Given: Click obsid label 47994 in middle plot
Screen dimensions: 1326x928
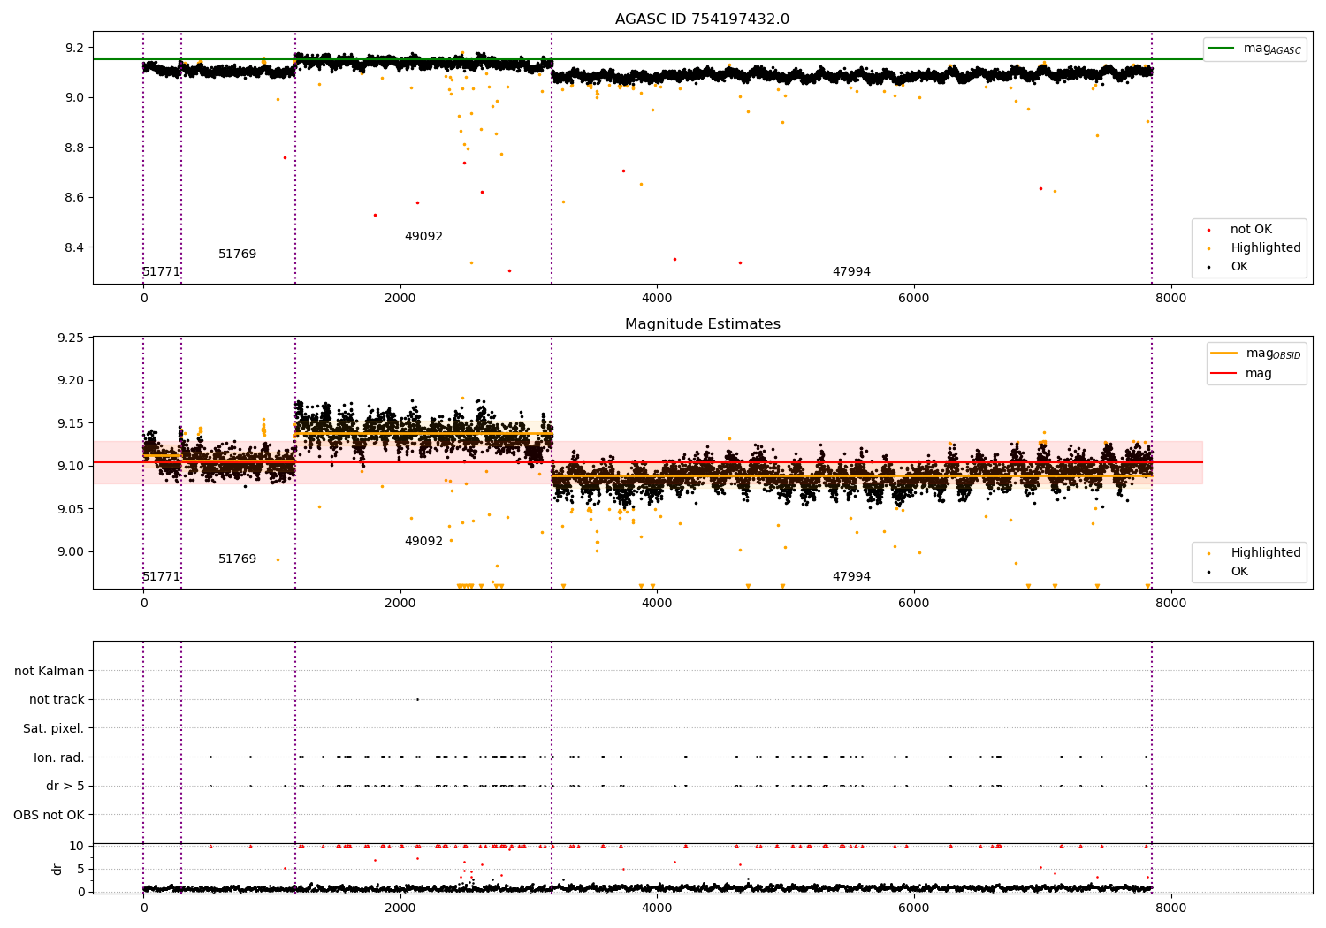Looking at the screenshot, I should [x=851, y=577].
